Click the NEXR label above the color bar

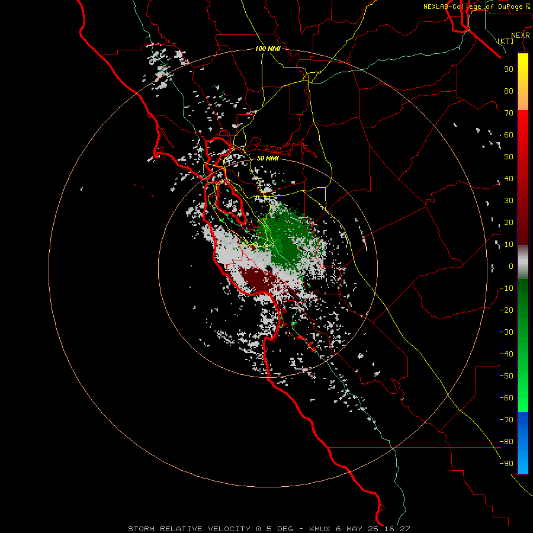tap(520, 35)
